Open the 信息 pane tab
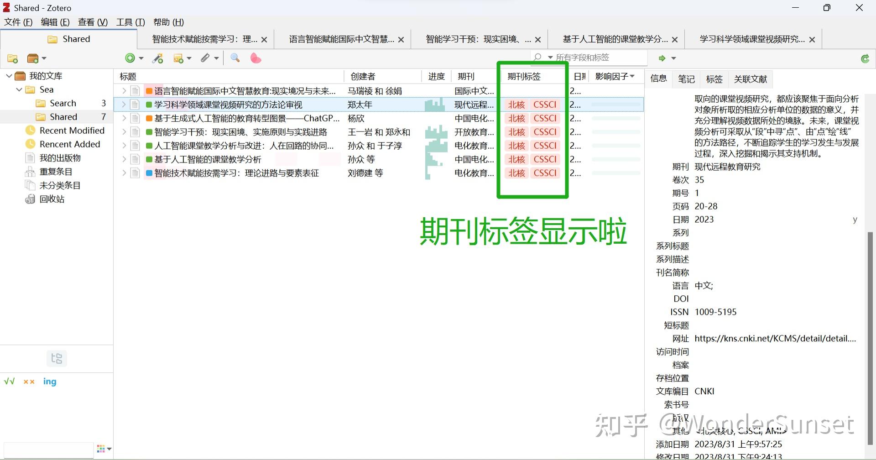Screen dimensions: 876x460 (658, 78)
